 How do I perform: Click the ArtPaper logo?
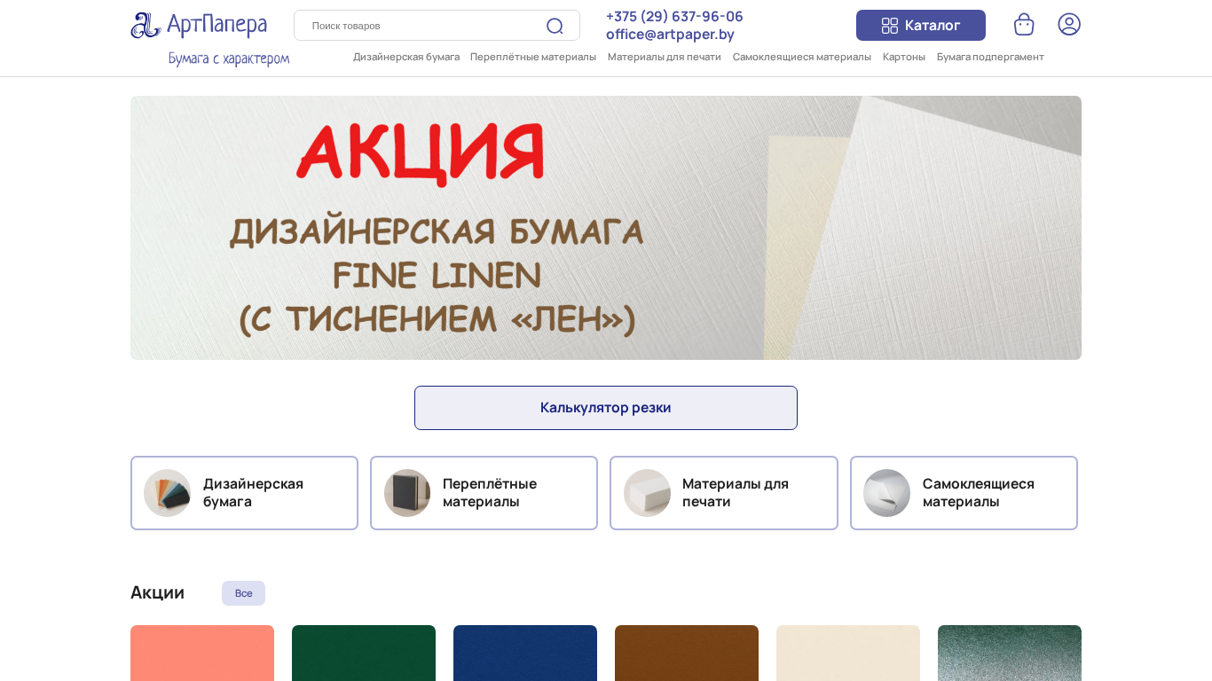point(199,25)
